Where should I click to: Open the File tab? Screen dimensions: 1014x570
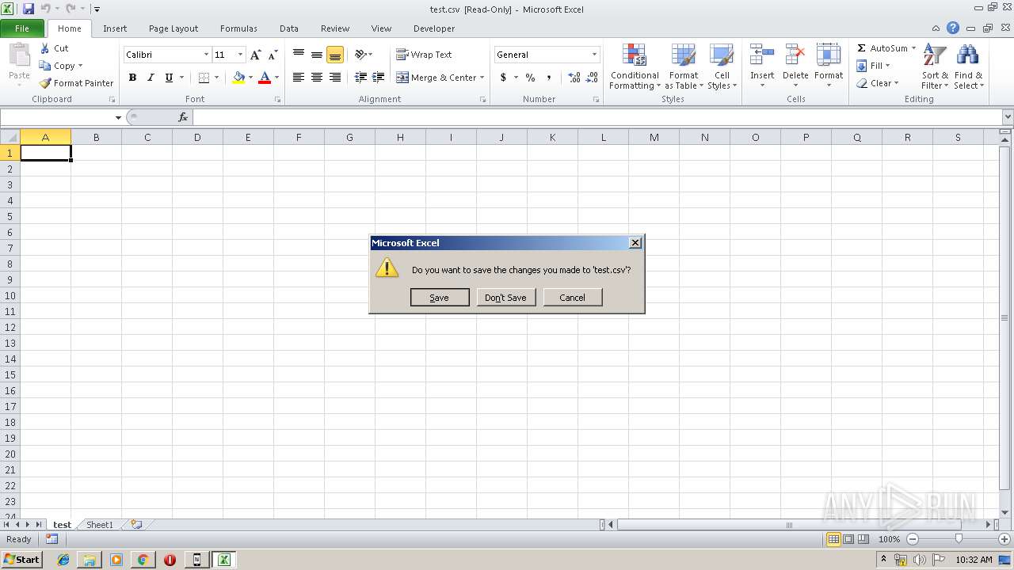coord(22,28)
